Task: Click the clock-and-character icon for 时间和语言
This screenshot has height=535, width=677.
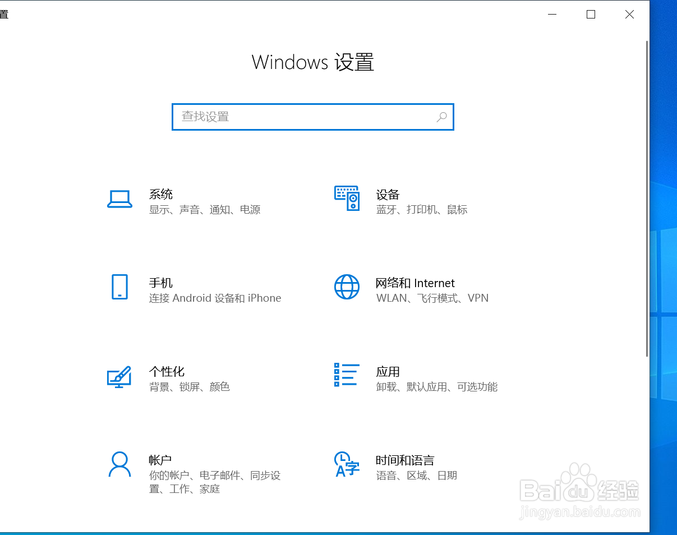Action: [x=347, y=465]
